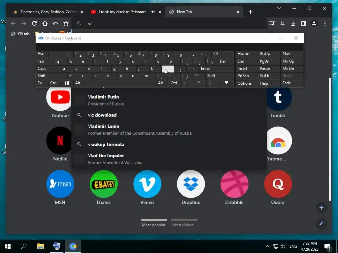Open the media queue icon in toolbar
The image size is (338, 253).
point(272,23)
